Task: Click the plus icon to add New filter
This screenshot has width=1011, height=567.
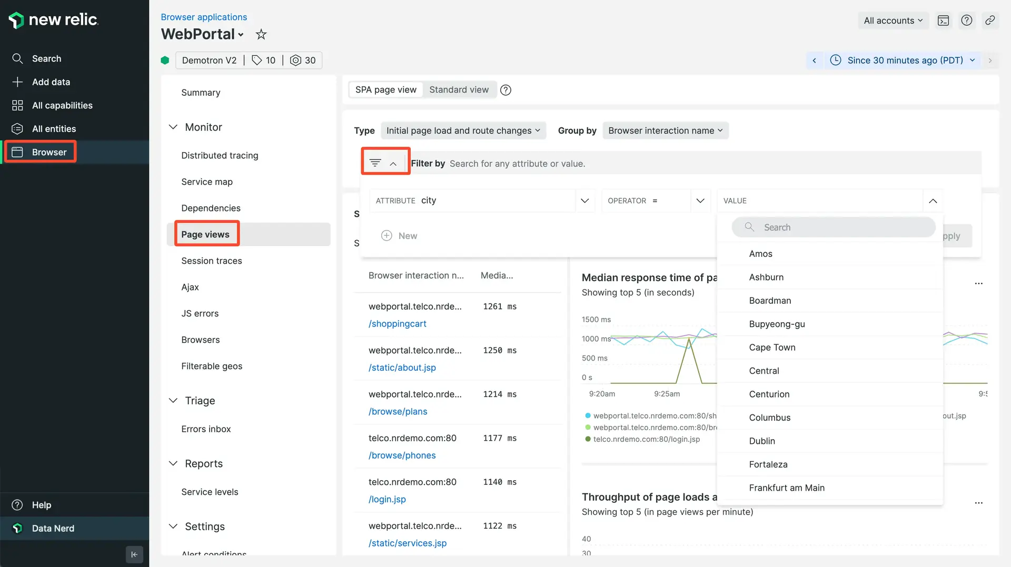Action: point(386,236)
